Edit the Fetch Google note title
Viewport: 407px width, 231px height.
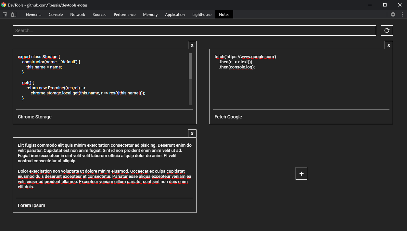coord(301,117)
